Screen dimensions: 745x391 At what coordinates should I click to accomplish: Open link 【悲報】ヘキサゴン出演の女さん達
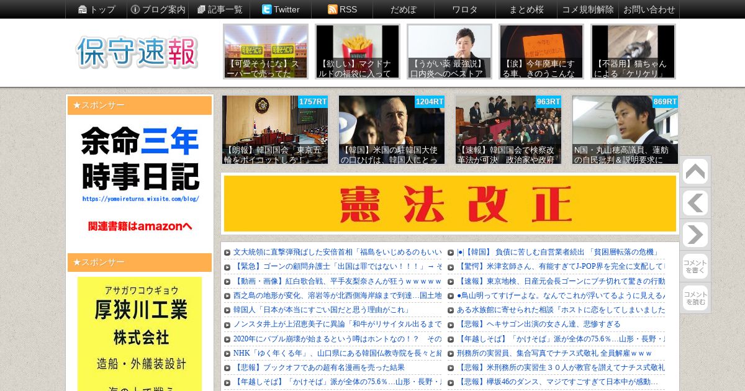538,324
